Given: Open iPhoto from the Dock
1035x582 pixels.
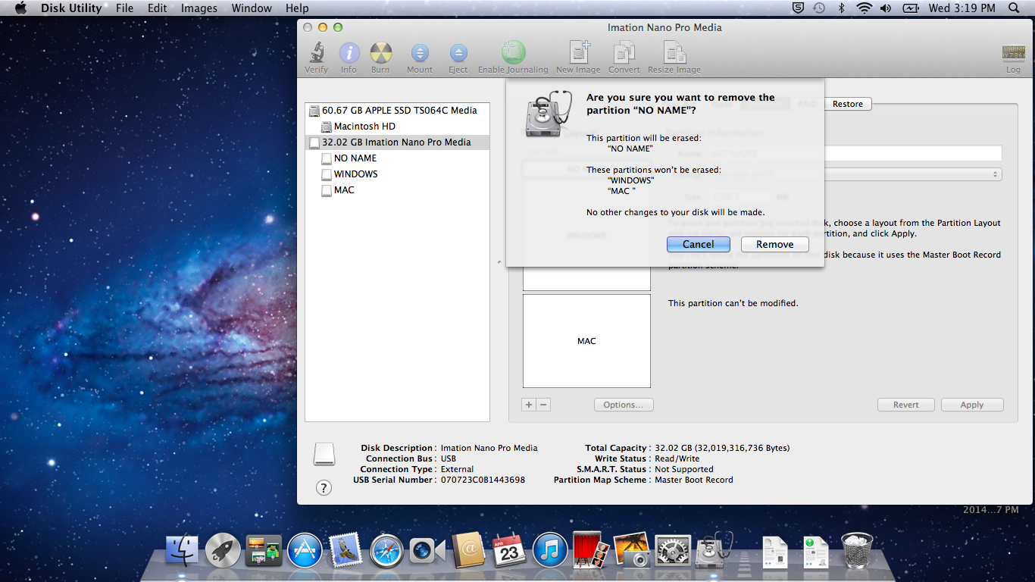Looking at the screenshot, I should tap(631, 550).
